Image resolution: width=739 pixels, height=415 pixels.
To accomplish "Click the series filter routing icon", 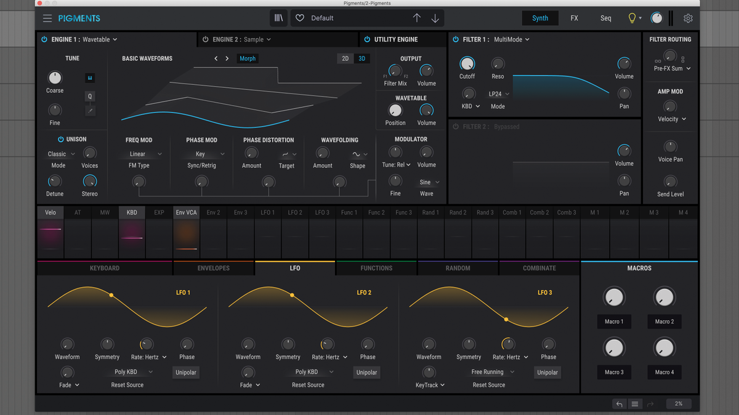I will tap(683, 60).
